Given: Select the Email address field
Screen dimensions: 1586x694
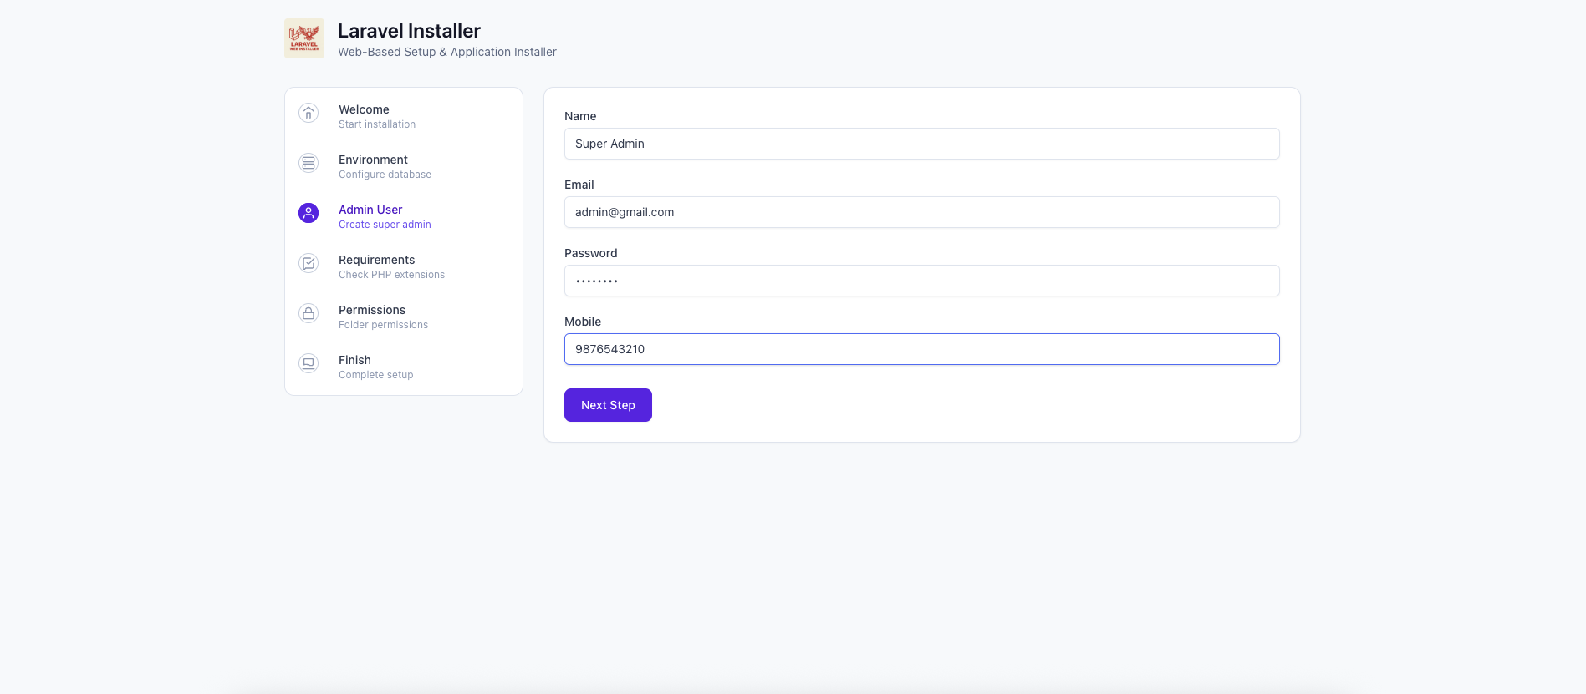Looking at the screenshot, I should click(921, 212).
